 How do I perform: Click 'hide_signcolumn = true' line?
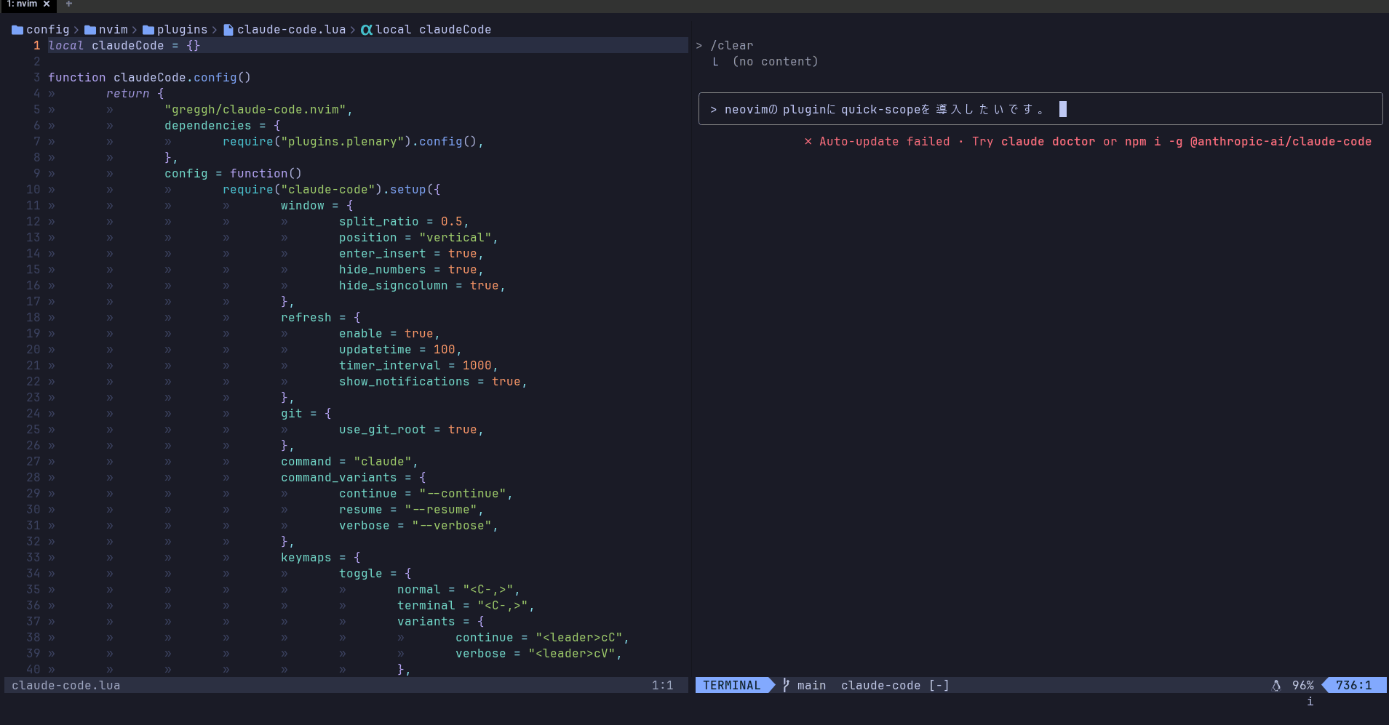click(x=419, y=286)
